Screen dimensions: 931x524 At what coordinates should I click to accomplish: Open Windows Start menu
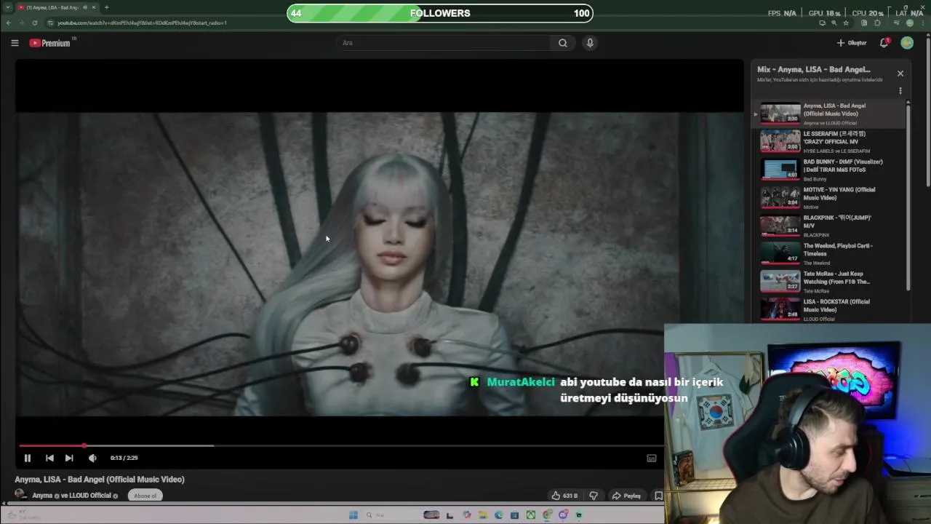click(x=353, y=515)
